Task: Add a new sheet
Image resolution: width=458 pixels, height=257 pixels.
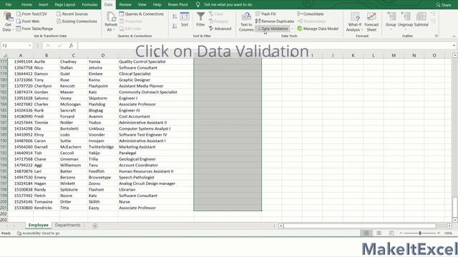Action: (x=95, y=226)
